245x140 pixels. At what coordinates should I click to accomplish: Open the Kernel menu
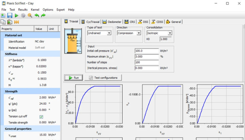point(35,10)
